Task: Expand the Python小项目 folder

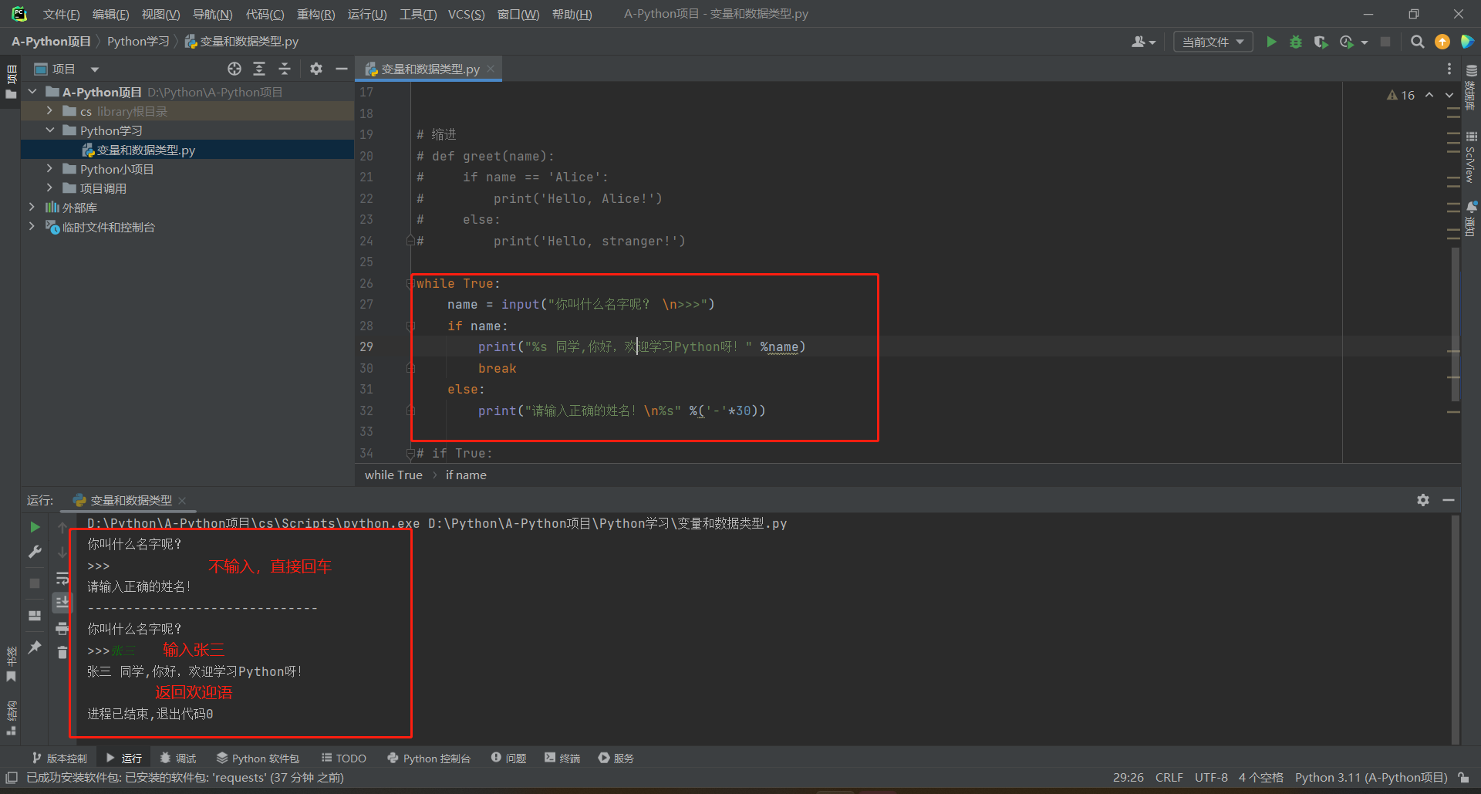Action: (50, 169)
